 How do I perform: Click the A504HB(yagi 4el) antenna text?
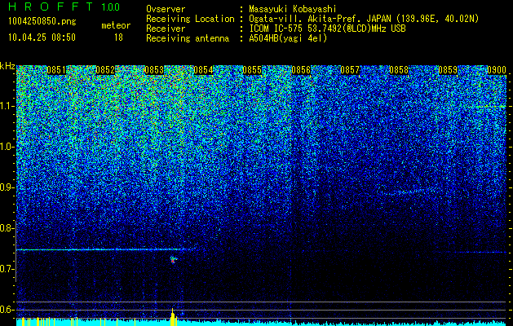pyautogui.click(x=288, y=38)
